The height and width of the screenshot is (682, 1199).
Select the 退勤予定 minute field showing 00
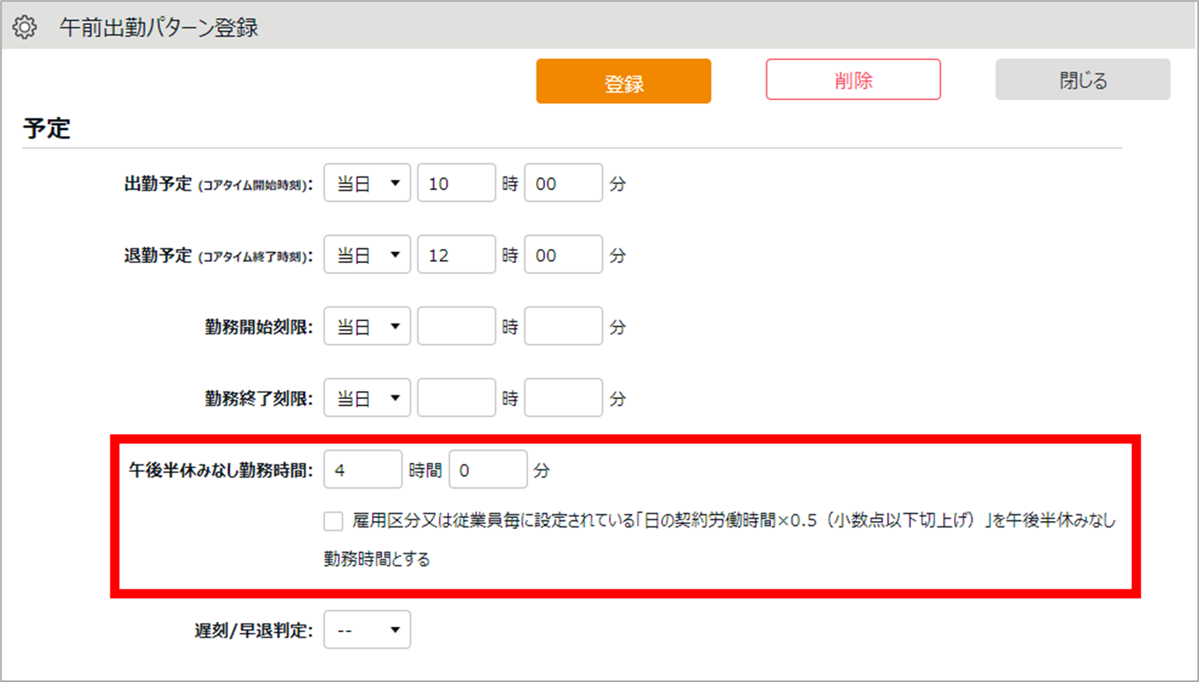point(563,255)
